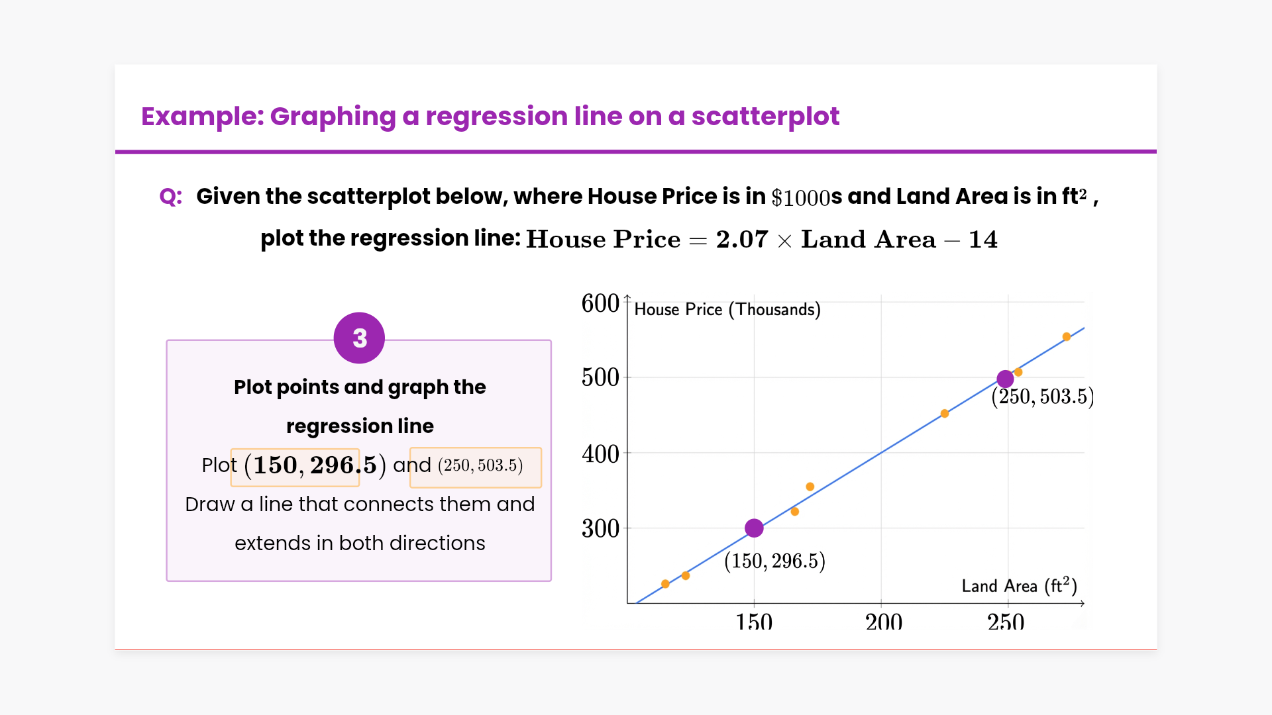This screenshot has height=715, width=1272.
Task: Click the 'Land Area (ft²)' x-axis title
Action: pyautogui.click(x=1019, y=586)
